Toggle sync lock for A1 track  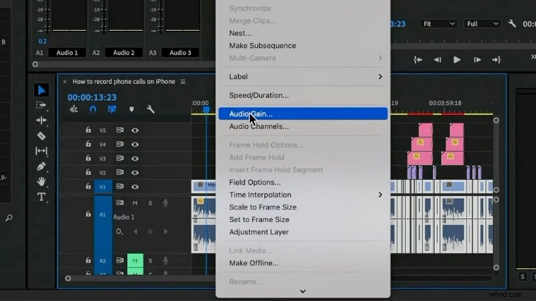(120, 203)
